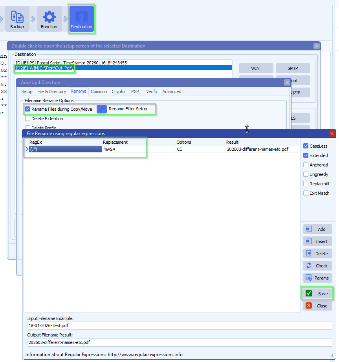Close the rename dialog with the Close button
This screenshot has width=339, height=362.
pyautogui.click(x=317, y=305)
